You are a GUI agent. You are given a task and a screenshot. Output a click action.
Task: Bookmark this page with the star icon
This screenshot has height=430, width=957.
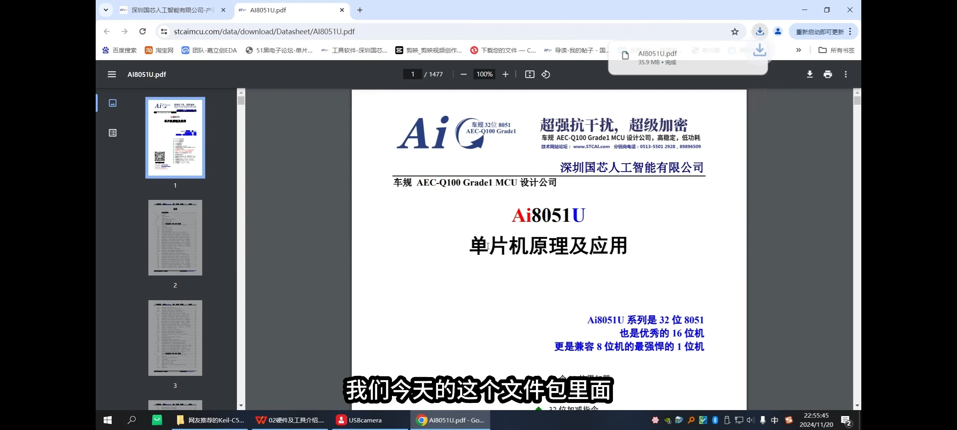click(x=735, y=31)
